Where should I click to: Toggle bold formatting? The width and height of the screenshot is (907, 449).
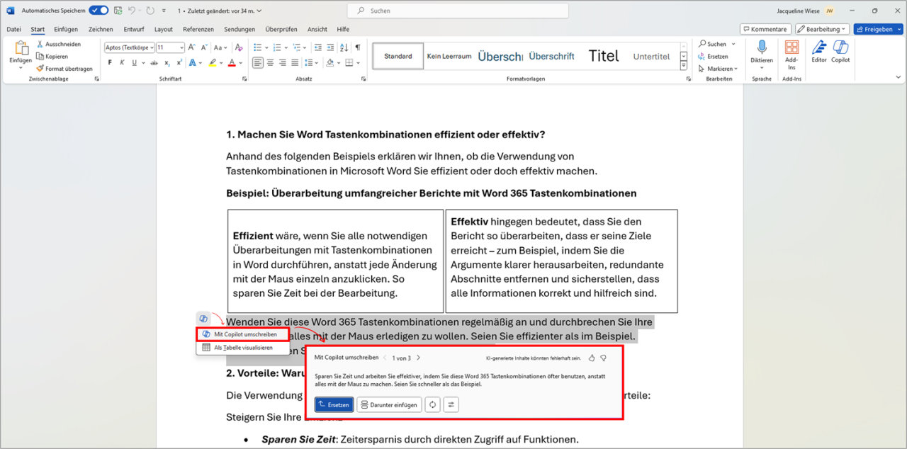coord(109,62)
